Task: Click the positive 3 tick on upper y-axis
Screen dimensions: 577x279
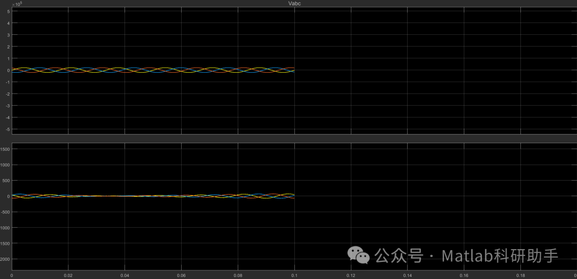Action: pos(7,35)
